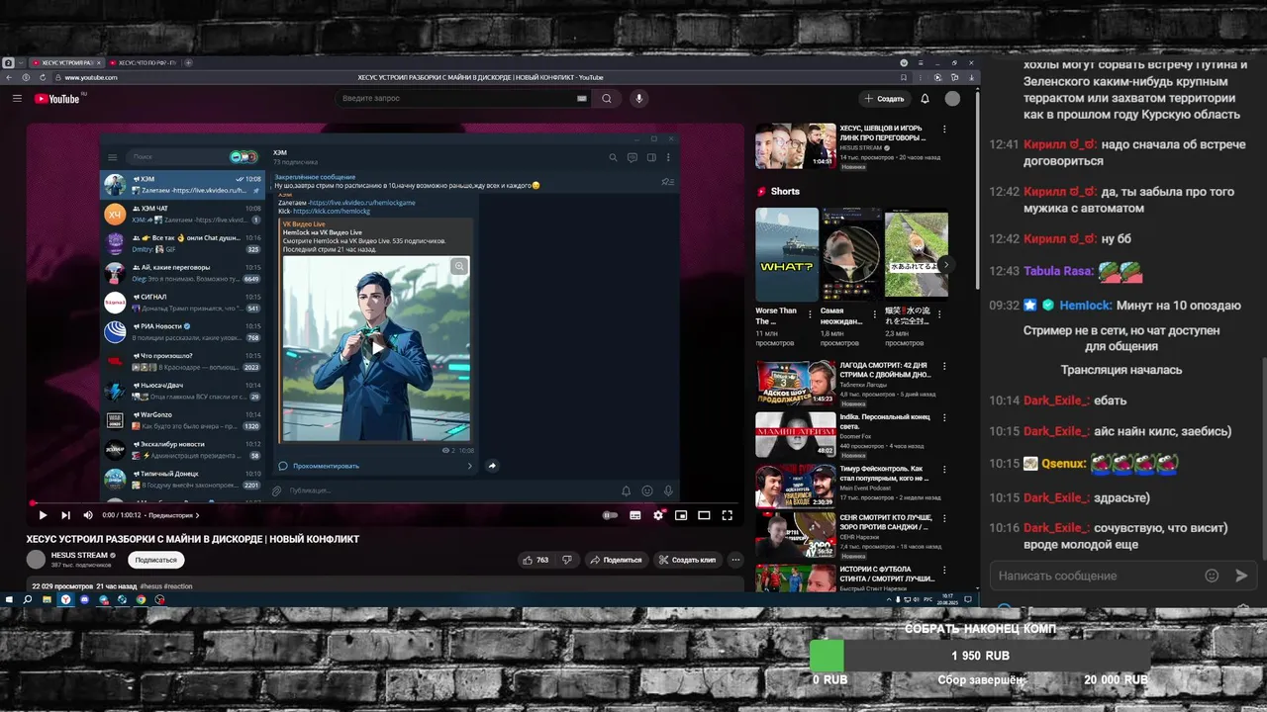Mute the video player volume
Image resolution: width=1267 pixels, height=712 pixels.
click(88, 515)
